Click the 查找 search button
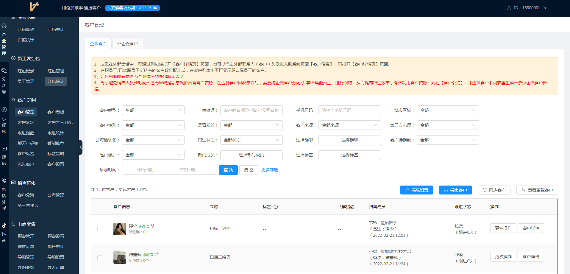Image resolution: width=570 pixels, height=274 pixels. point(228,170)
